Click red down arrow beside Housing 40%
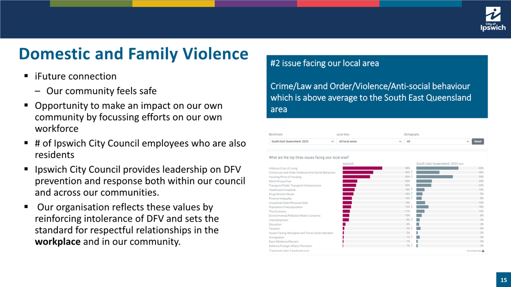 pyautogui.click(x=412, y=177)
